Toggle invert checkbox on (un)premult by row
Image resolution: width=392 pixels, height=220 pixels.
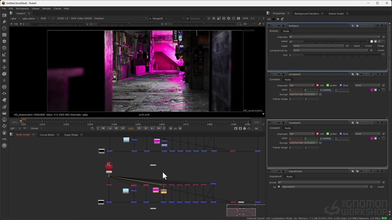click(375, 50)
